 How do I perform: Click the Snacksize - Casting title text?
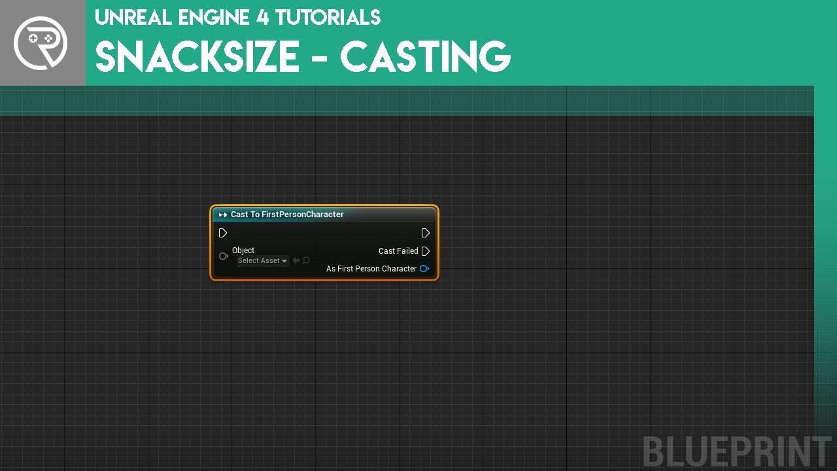pyautogui.click(x=303, y=56)
